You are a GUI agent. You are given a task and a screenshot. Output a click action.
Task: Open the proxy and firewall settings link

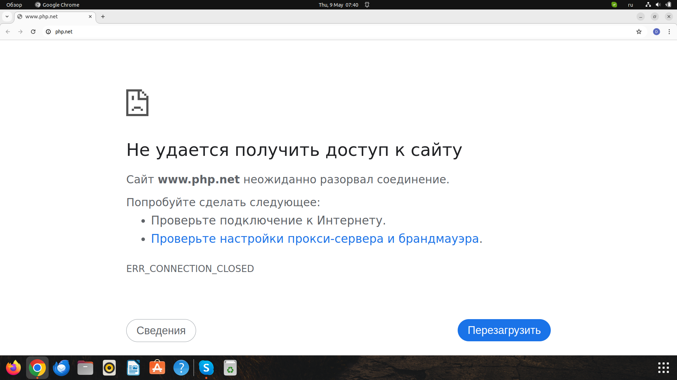pos(316,238)
